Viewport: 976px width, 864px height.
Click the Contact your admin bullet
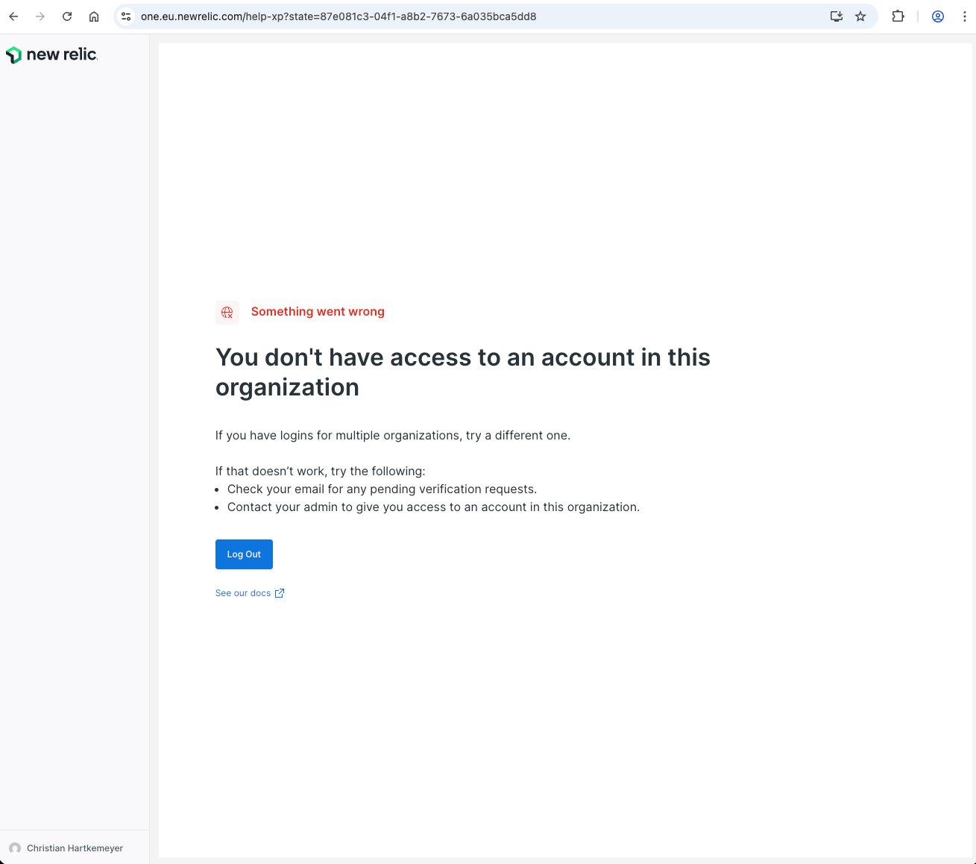point(433,507)
